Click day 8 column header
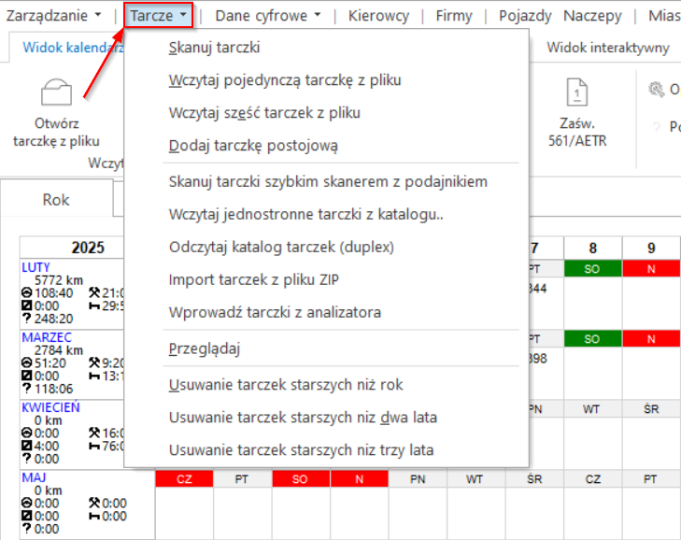The image size is (681, 540). (593, 248)
